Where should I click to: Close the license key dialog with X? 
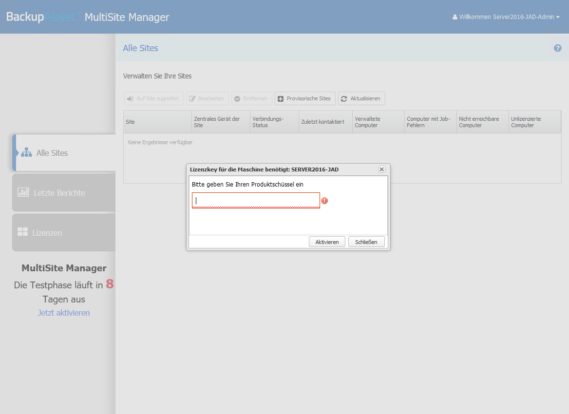pos(381,169)
